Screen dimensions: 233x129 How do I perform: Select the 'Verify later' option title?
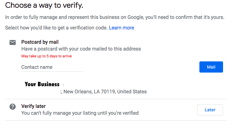[33, 106]
